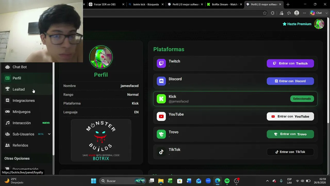Click the Lealtad trophy icon

(x=7, y=89)
